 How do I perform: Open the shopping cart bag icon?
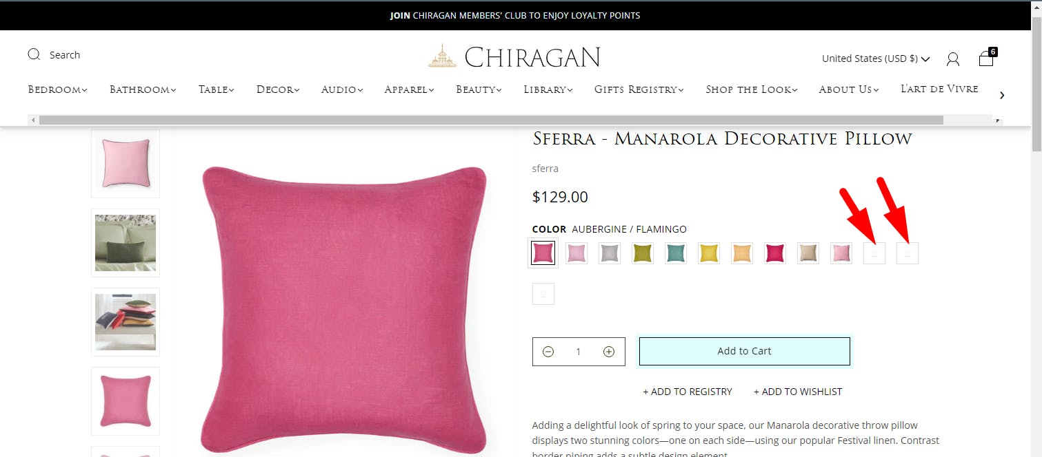pyautogui.click(x=987, y=58)
